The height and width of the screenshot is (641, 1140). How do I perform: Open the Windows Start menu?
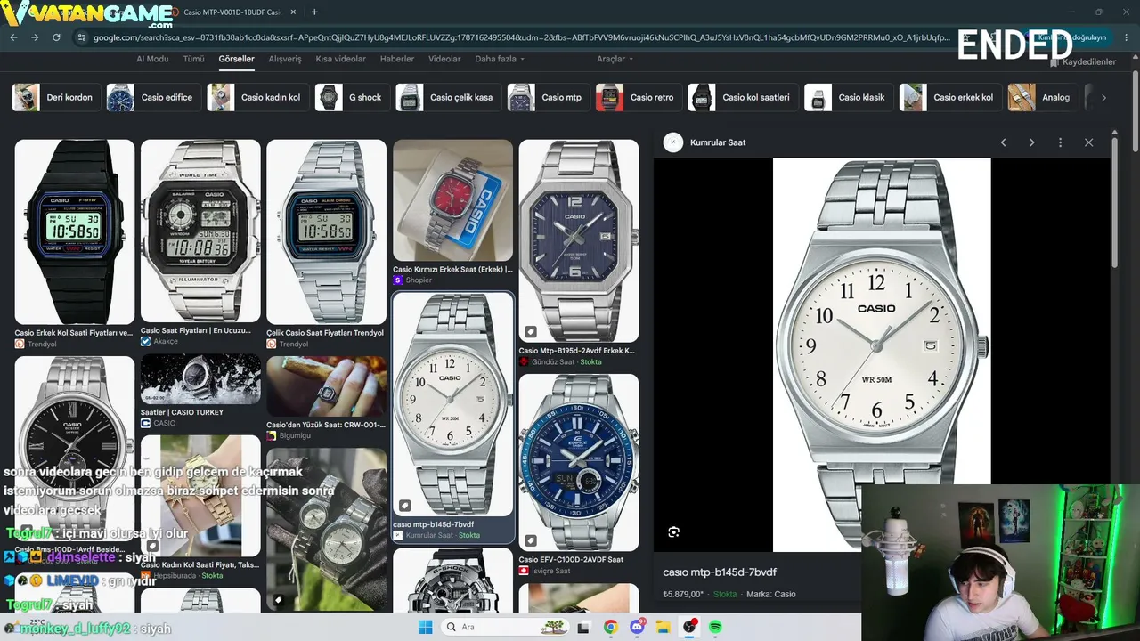pos(426,627)
